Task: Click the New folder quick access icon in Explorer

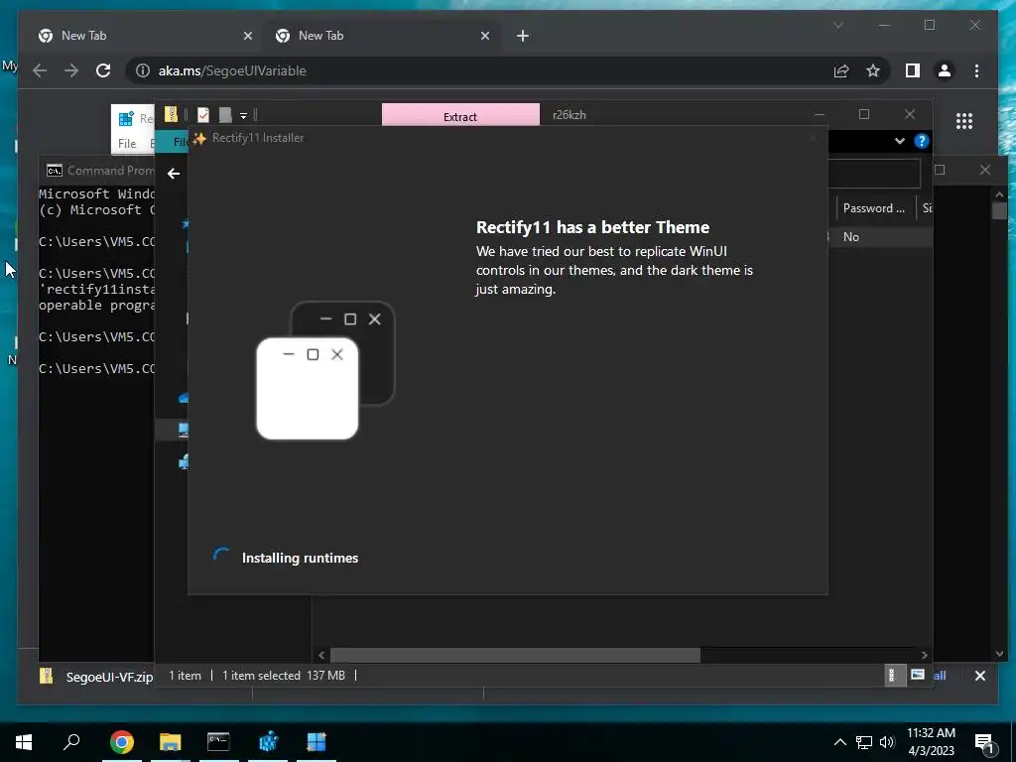Action: pyautogui.click(x=225, y=115)
